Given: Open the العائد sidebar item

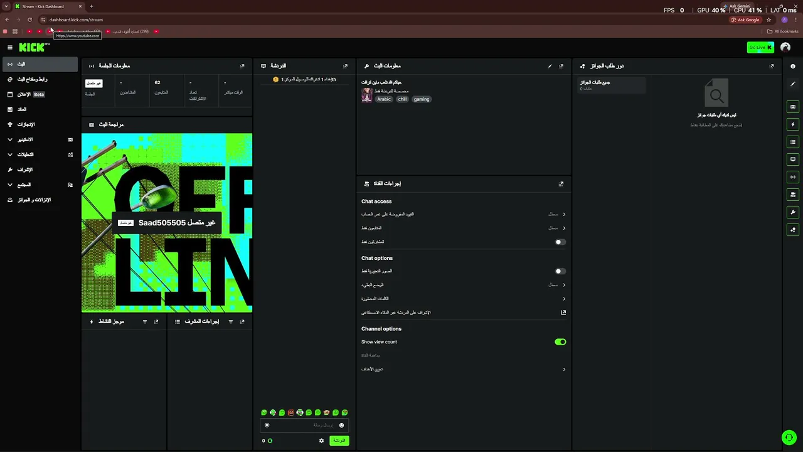Looking at the screenshot, I should (x=40, y=109).
